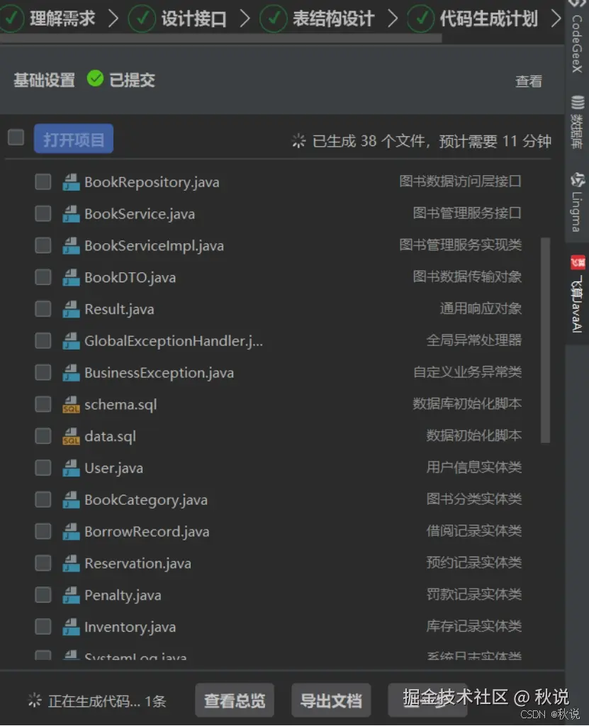This screenshot has width=589, height=726.
Task: Click the spinner icon near 已生成 38 个文件
Action: [x=298, y=140]
